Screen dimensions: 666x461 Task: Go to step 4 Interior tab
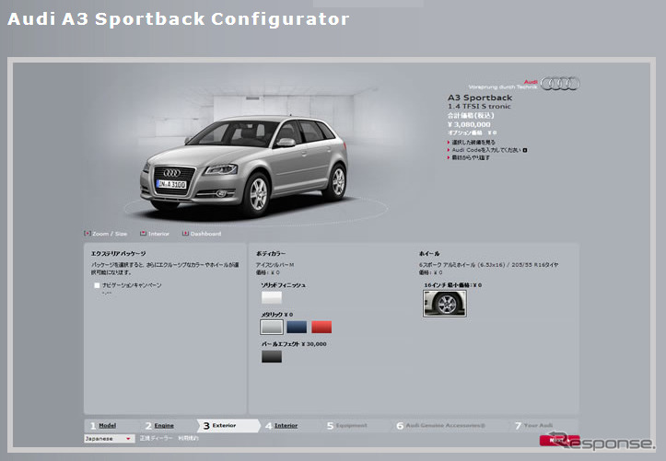pyautogui.click(x=286, y=425)
